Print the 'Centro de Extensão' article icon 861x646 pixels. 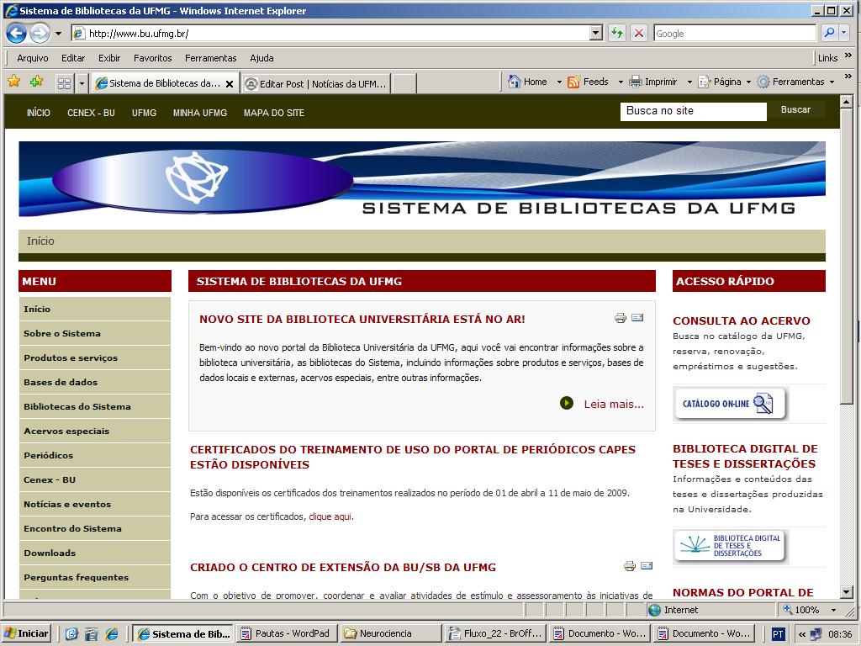[x=630, y=566]
